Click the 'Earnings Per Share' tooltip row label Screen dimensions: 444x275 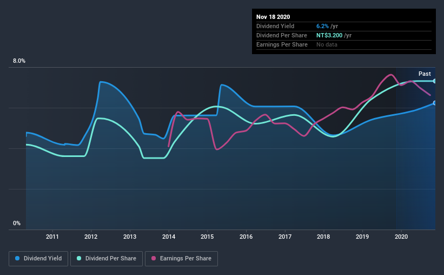[x=282, y=44]
